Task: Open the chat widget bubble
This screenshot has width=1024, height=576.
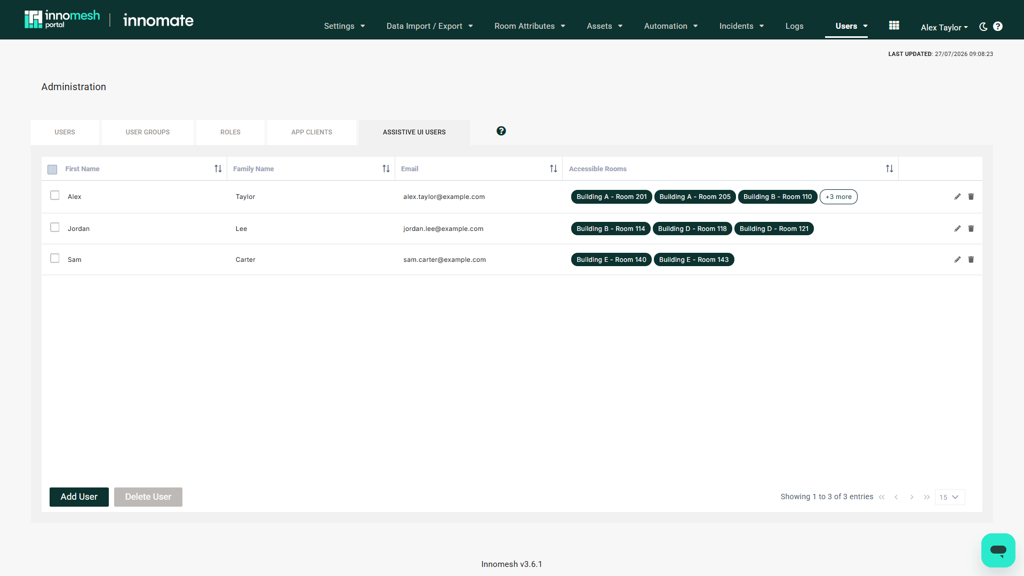Action: (x=998, y=550)
